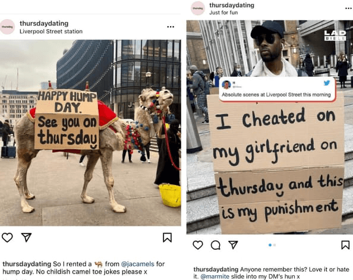This screenshot has height=280, width=353.
Task: Bookmark the camel Happy Hump Day post
Action: tap(167, 237)
